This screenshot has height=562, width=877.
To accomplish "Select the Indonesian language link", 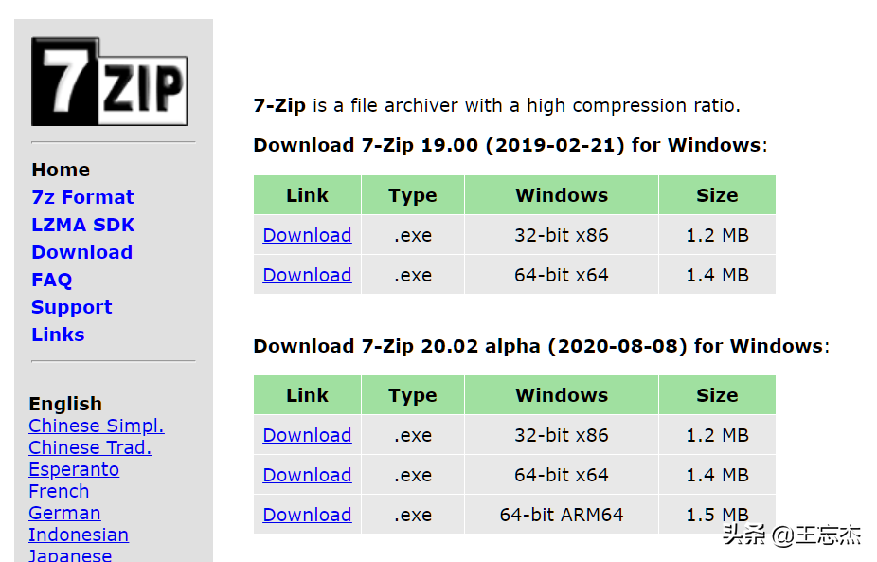I will tap(79, 535).
